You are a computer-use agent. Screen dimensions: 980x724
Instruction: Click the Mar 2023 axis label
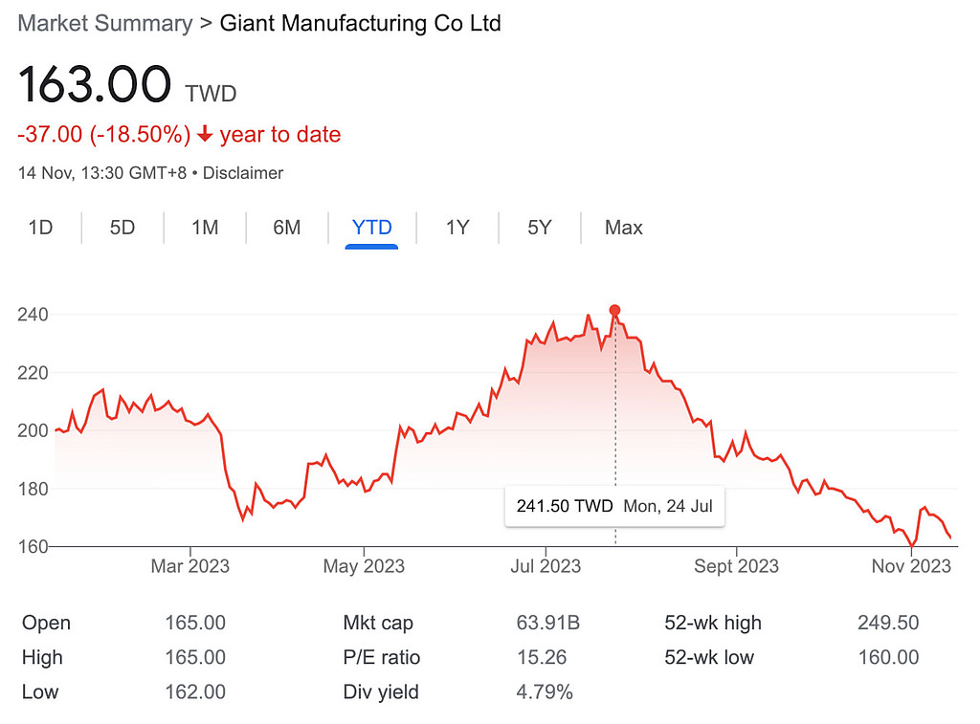coord(189,566)
